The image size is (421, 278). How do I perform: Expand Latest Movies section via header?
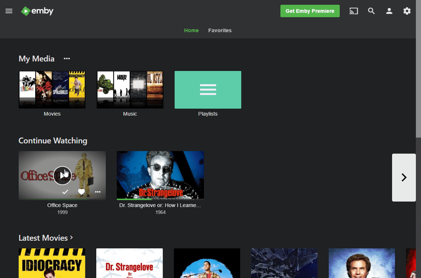pyautogui.click(x=46, y=238)
